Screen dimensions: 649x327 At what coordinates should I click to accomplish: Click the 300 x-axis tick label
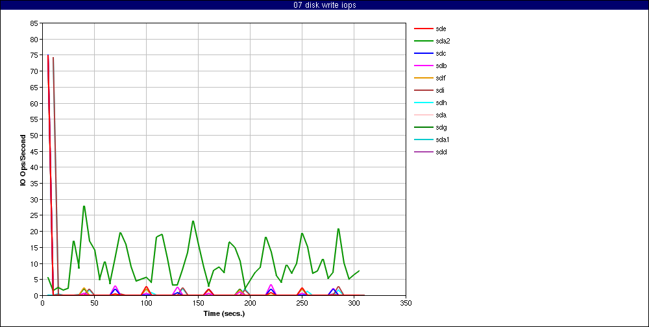[x=354, y=303]
